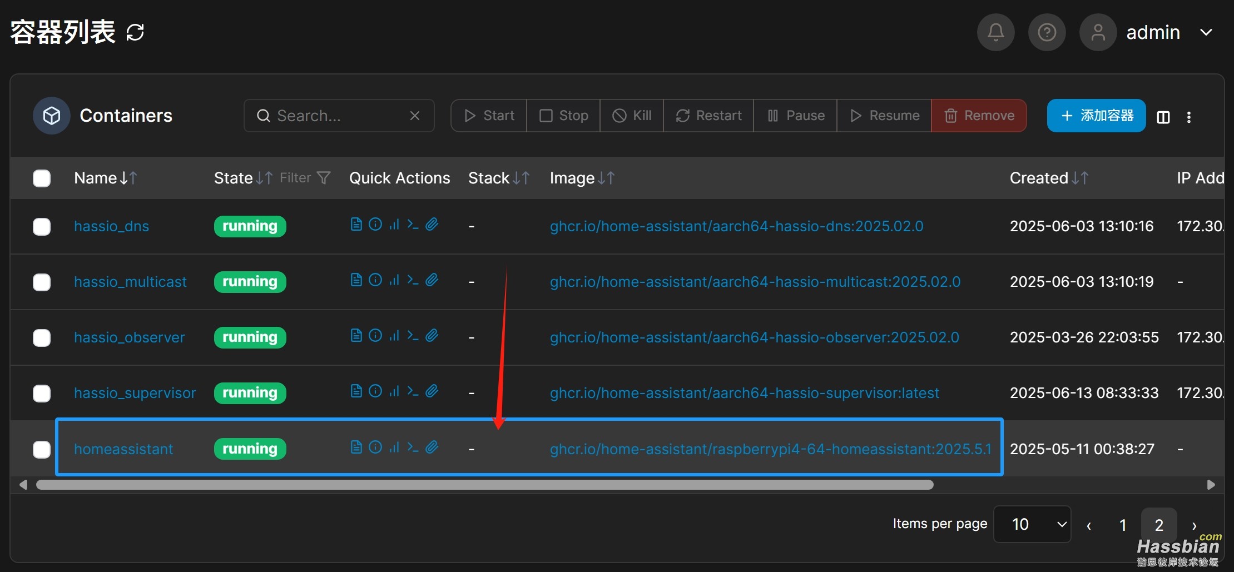Image resolution: width=1234 pixels, height=572 pixels.
Task: Open the hassio-observer:2025.02.0 image link
Action: (755, 337)
